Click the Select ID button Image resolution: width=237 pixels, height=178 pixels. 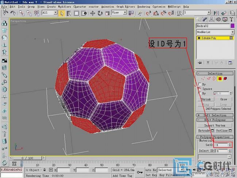click(206, 151)
